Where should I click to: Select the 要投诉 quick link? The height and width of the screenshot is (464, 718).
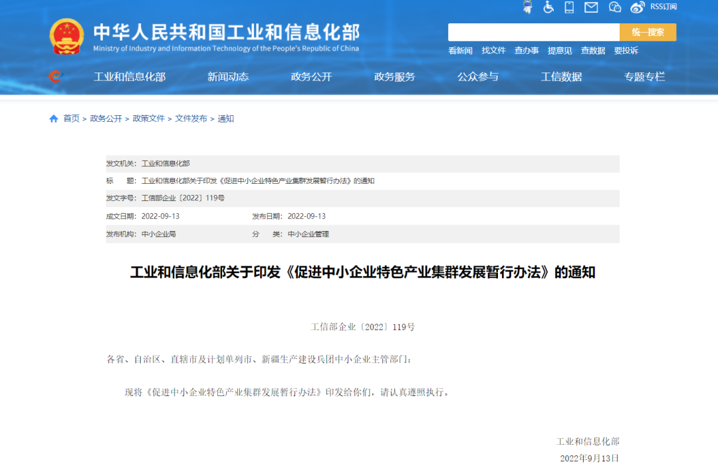(x=626, y=51)
